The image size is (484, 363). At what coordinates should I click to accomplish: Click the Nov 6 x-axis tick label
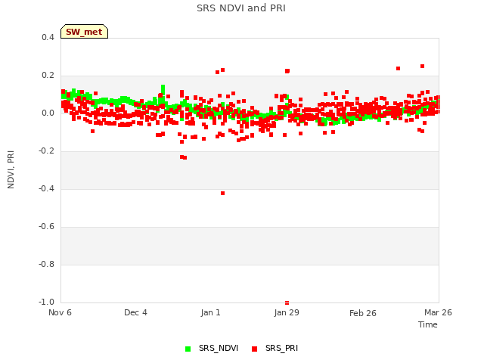[x=60, y=312]
